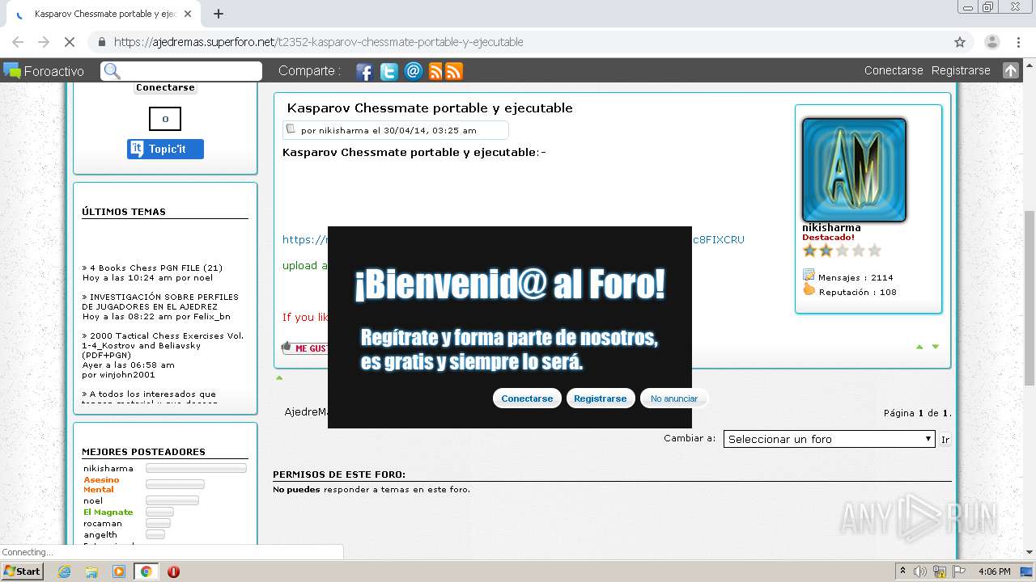
Task: Click the red Opera-style taskbar icon
Action: pyautogui.click(x=173, y=571)
